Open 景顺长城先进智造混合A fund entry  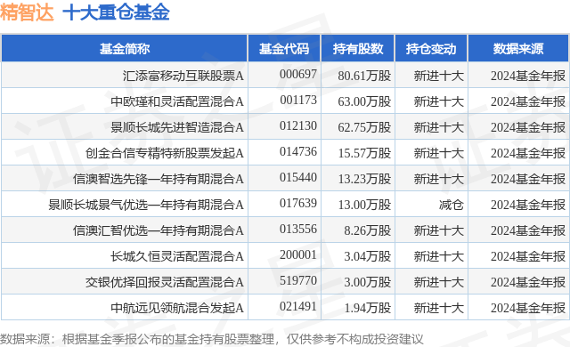[177, 127]
